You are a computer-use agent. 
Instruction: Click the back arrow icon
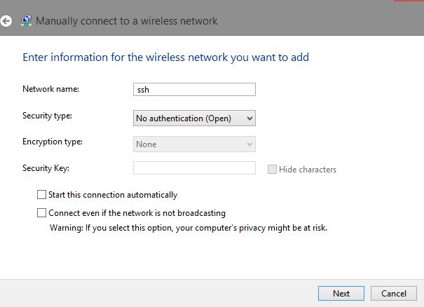[6, 21]
